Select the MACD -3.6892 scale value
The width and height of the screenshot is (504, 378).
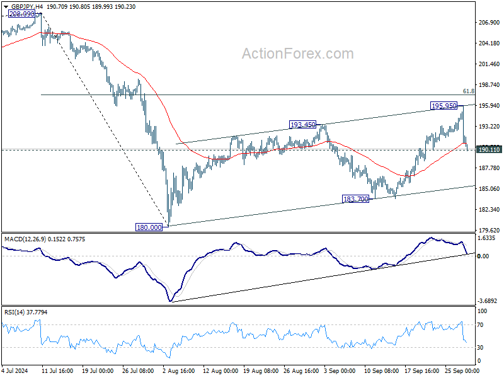click(487, 301)
